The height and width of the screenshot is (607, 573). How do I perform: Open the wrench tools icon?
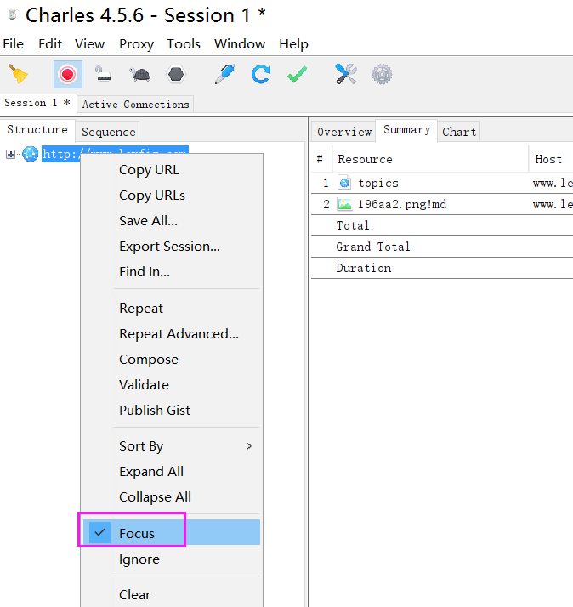[x=346, y=74]
